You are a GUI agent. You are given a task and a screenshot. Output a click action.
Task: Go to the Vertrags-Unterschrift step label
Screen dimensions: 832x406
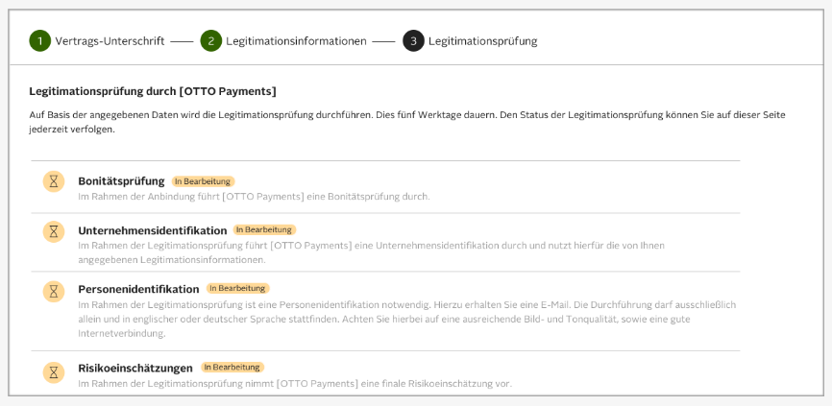110,41
